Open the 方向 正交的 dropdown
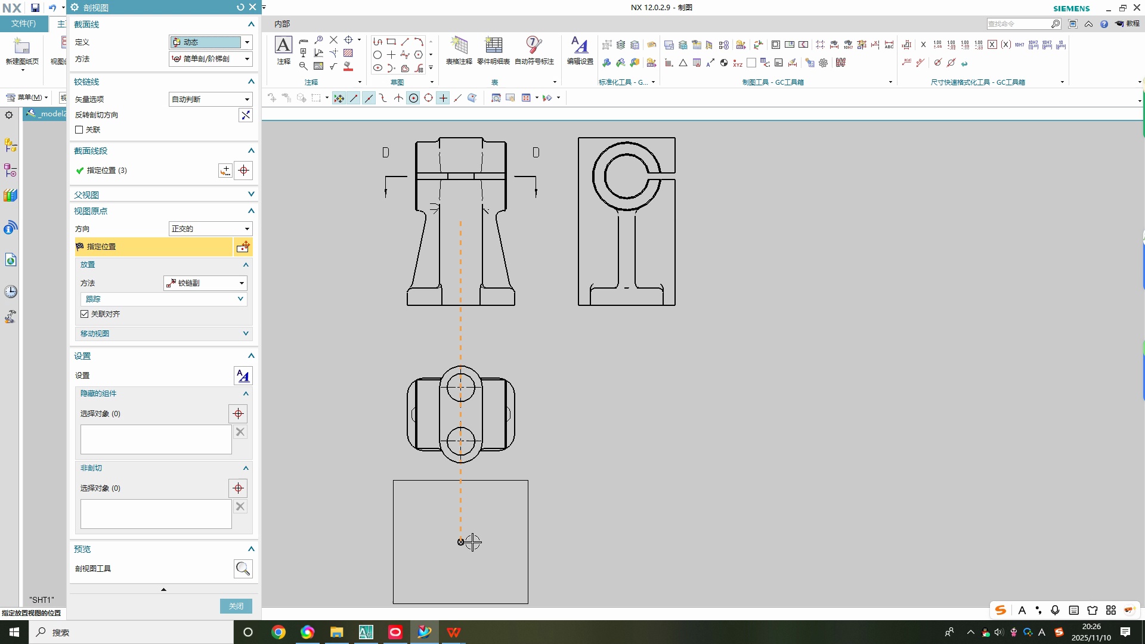Viewport: 1145px width, 644px height. tap(211, 229)
